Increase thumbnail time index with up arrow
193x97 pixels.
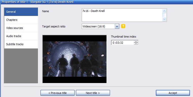tap(136, 42)
